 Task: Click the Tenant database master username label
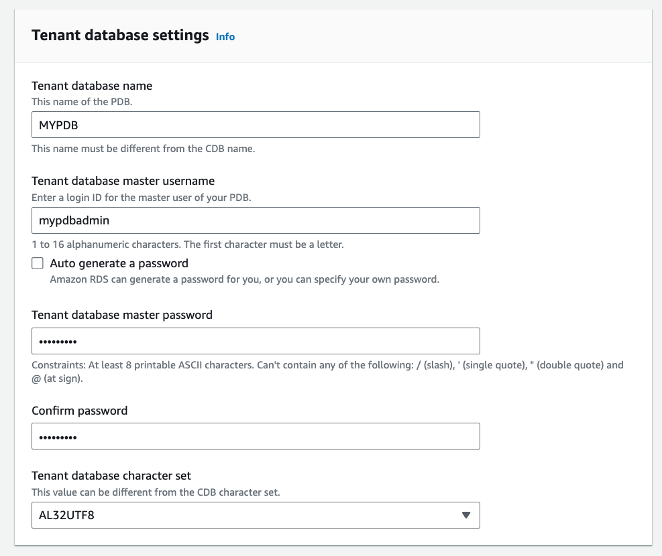(123, 181)
